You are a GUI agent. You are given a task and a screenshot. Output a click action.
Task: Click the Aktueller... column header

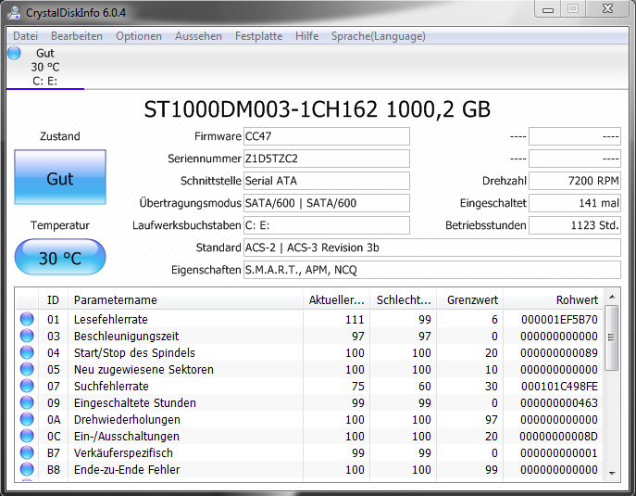coord(337,299)
